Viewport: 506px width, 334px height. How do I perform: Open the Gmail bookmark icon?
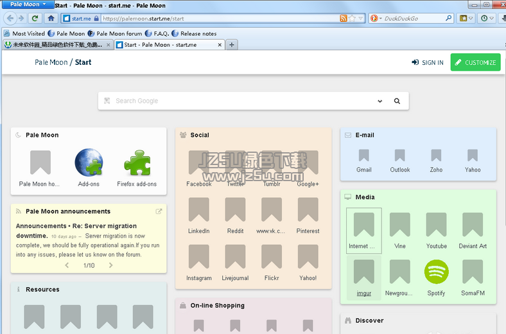click(x=364, y=155)
